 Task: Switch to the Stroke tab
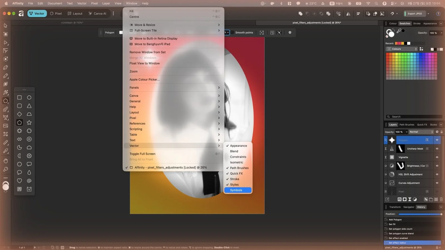point(417,24)
